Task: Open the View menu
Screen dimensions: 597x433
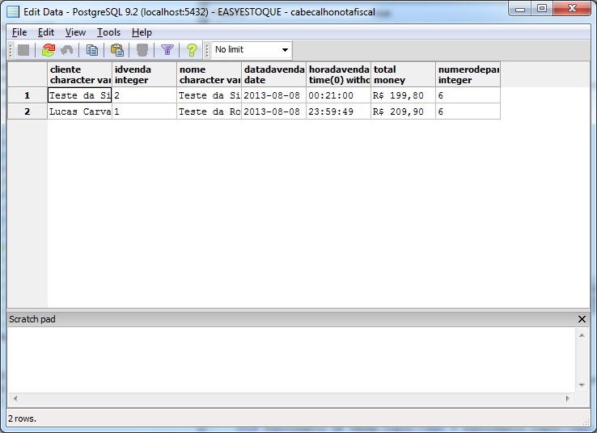Action: 75,32
